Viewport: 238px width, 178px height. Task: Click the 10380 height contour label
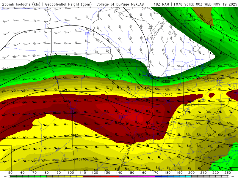click(165, 82)
